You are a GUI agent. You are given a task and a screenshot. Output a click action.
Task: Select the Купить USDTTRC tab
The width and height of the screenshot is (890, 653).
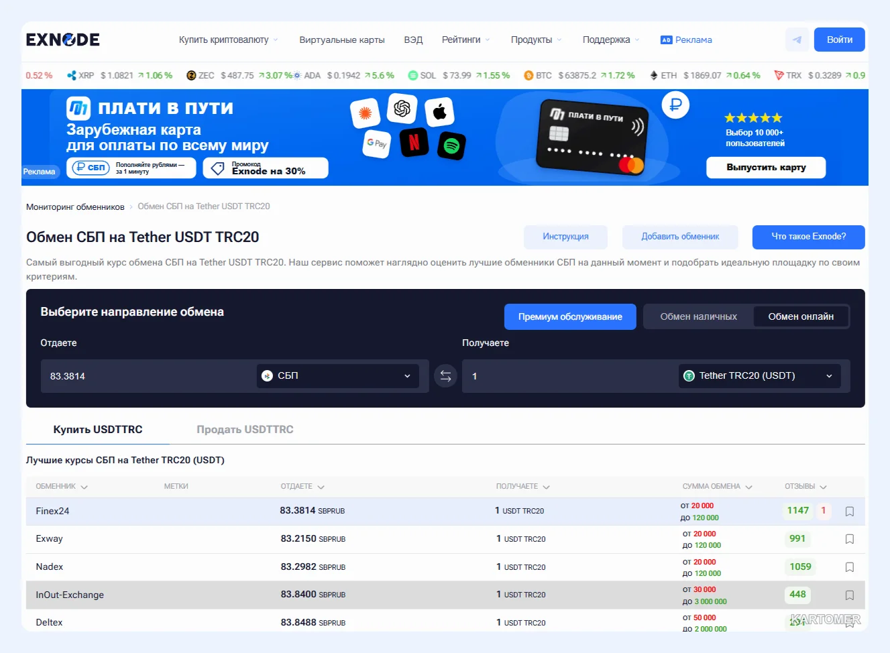tap(98, 430)
